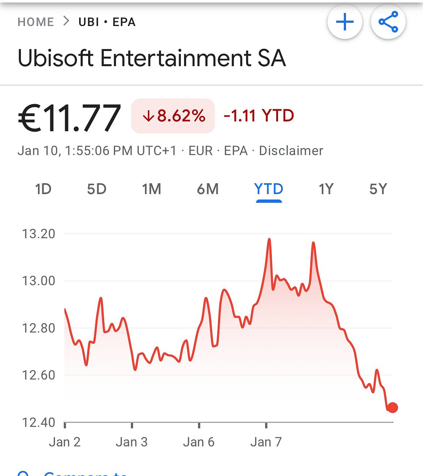Switch to the 1D chart view
The height and width of the screenshot is (476, 423).
[43, 189]
